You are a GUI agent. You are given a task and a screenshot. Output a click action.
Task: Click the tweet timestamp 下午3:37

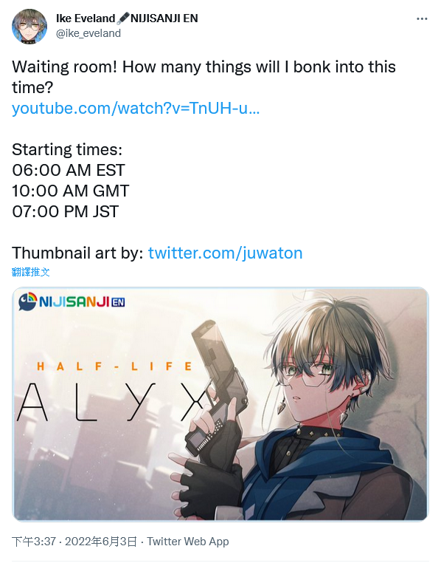click(x=34, y=542)
